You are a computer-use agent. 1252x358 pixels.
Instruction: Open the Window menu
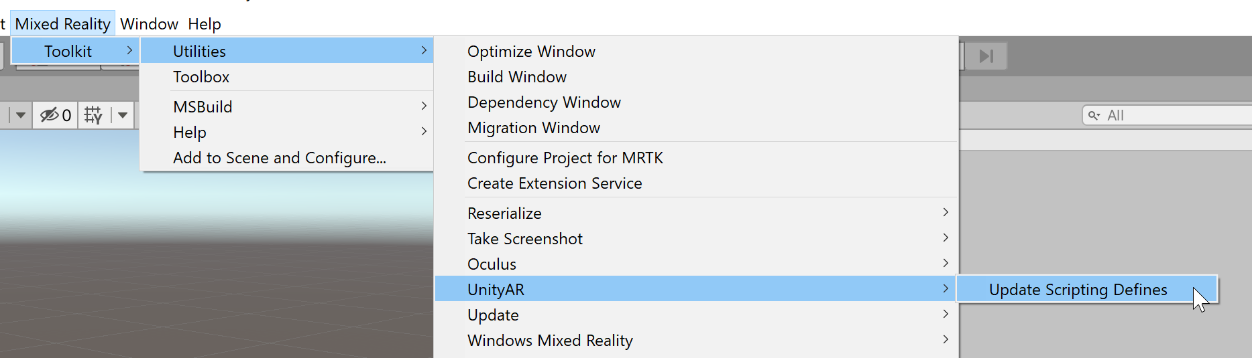(149, 24)
